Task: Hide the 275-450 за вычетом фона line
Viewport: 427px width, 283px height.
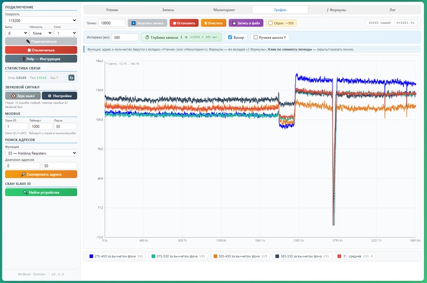Action: click(117, 256)
